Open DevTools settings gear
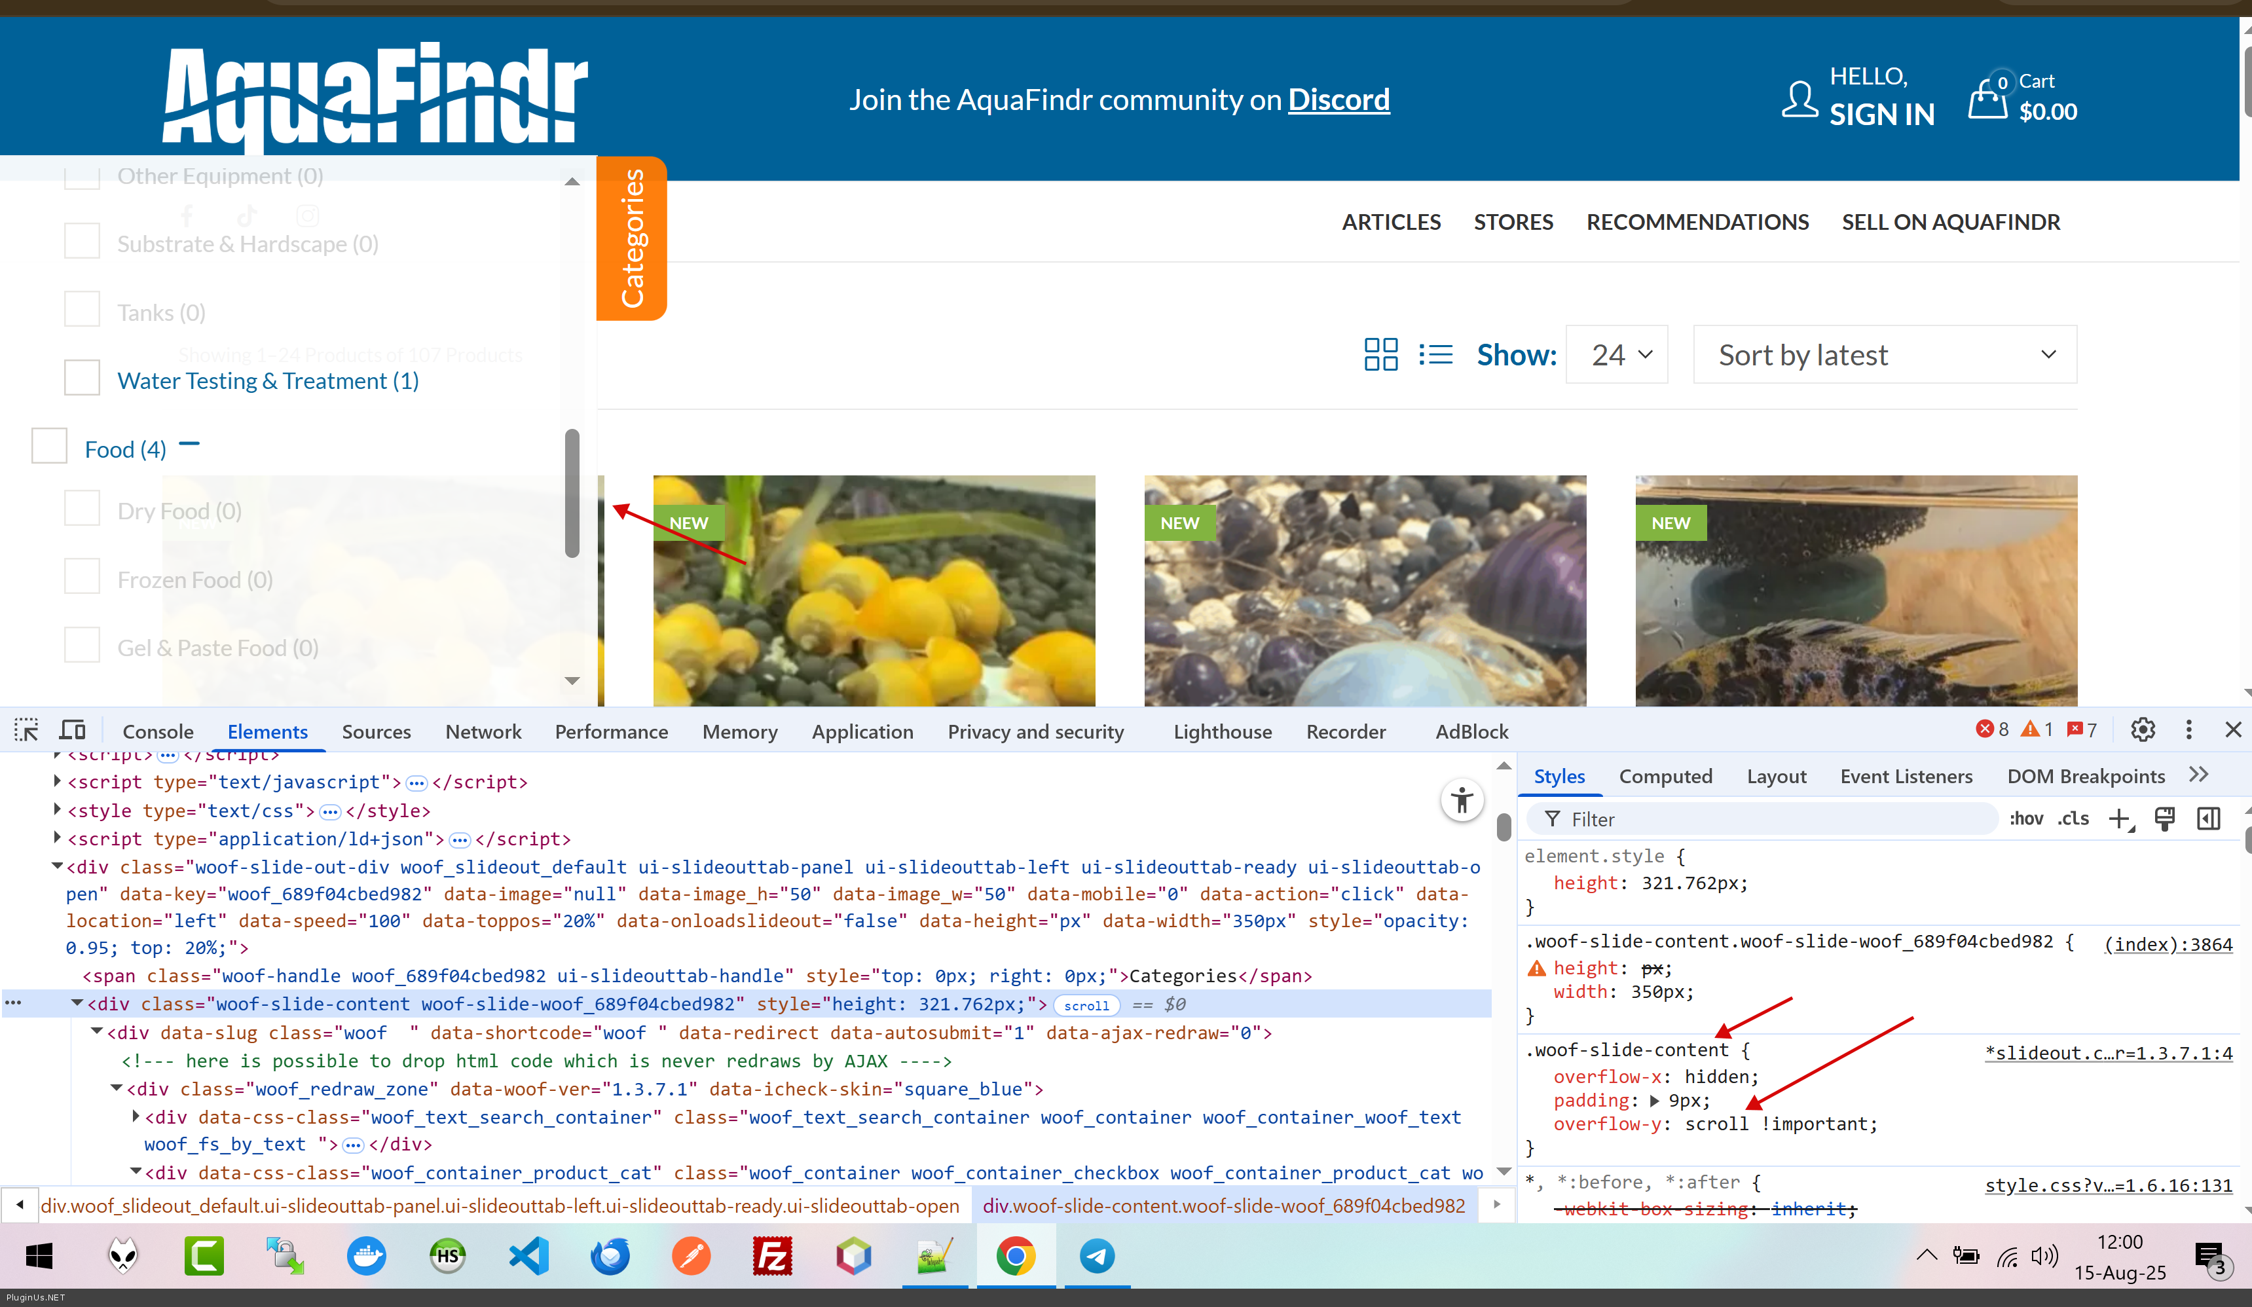2252x1307 pixels. pos(2142,730)
